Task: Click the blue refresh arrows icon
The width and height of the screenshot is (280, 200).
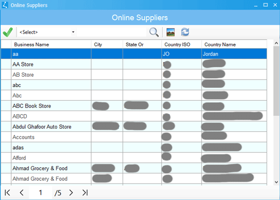Action: pos(185,32)
